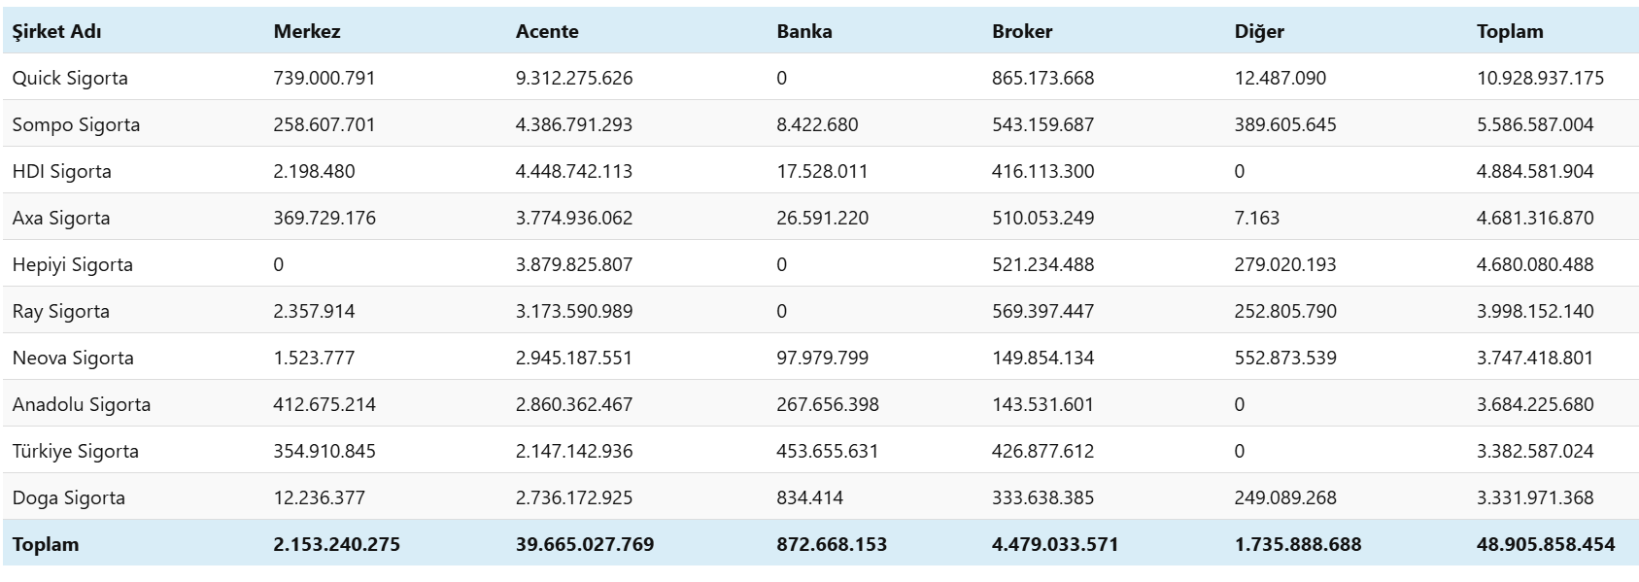Select Türkiye Sigorta's Broker value 426.877.612
Screen dimensions: 1639x582
[x=1042, y=451]
